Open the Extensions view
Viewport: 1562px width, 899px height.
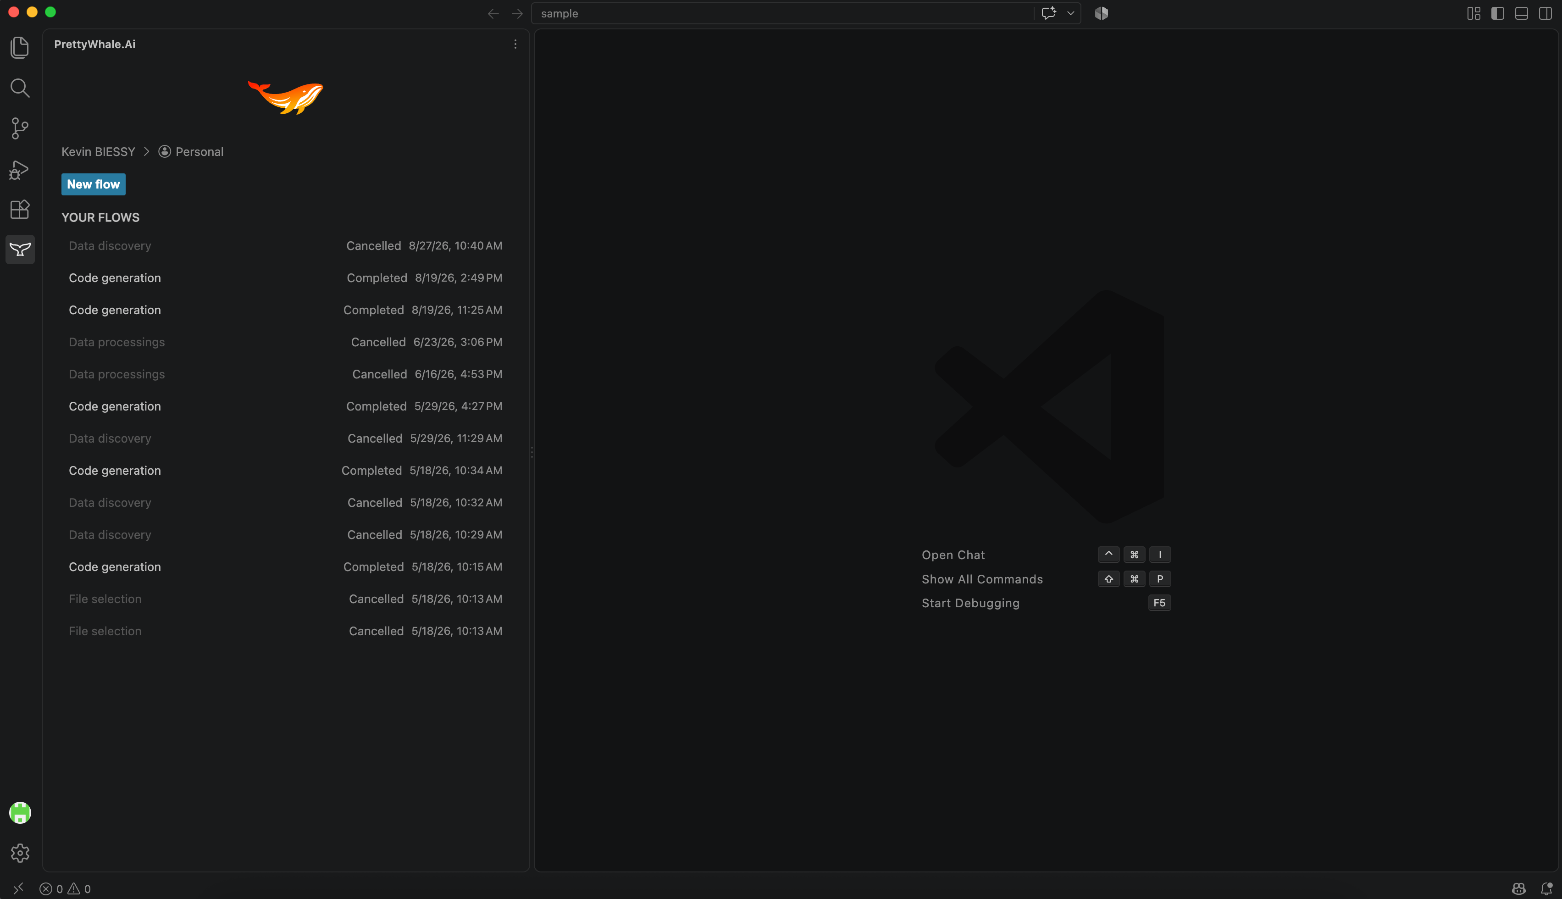20,209
